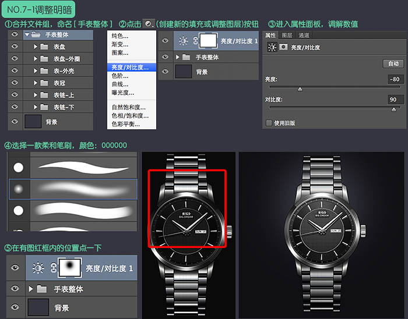Toggle eye of 手表整体 in middle panel

[165, 56]
